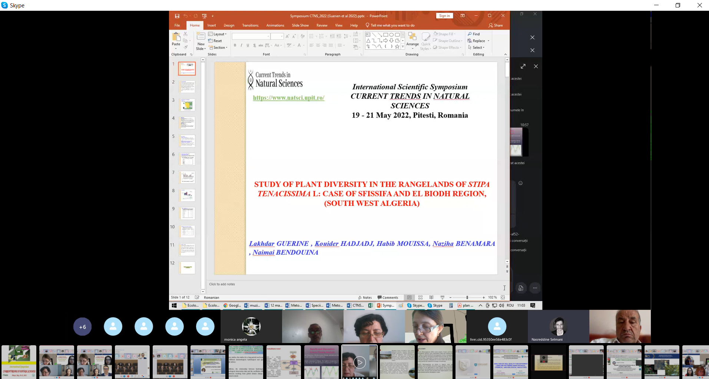Switch to the Animations tab
Screen dimensions: 709x379
point(275,26)
